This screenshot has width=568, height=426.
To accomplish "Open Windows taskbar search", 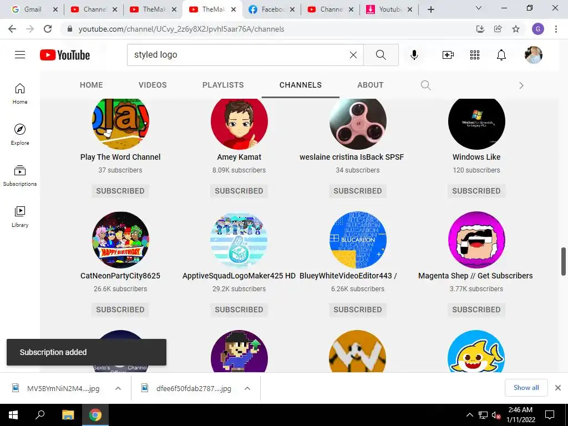I will [x=40, y=415].
